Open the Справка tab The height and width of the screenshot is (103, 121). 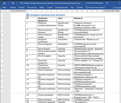pos(80,7)
